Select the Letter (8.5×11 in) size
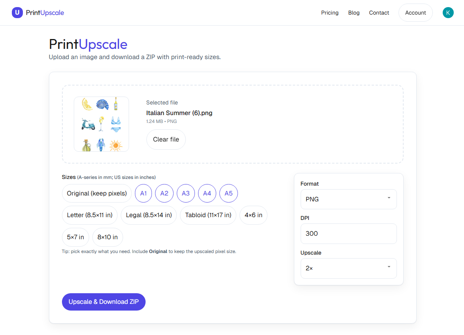 pos(90,215)
